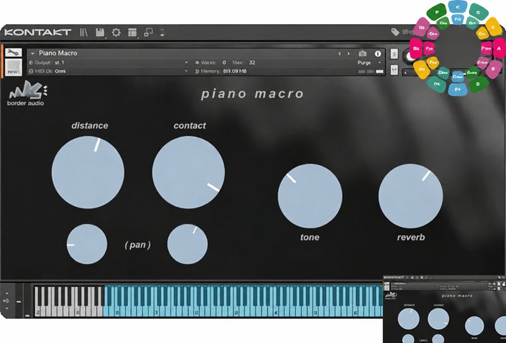Click the small Kontakt preview thumbnail
The image size is (506, 343).
(x=445, y=309)
